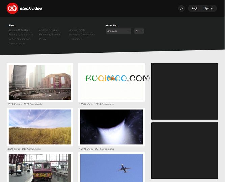
Task: Filter by Education / Science
Action: coord(50,35)
